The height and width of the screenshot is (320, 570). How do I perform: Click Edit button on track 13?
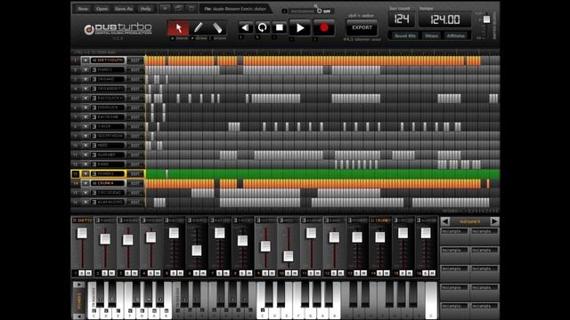pyautogui.click(x=134, y=174)
